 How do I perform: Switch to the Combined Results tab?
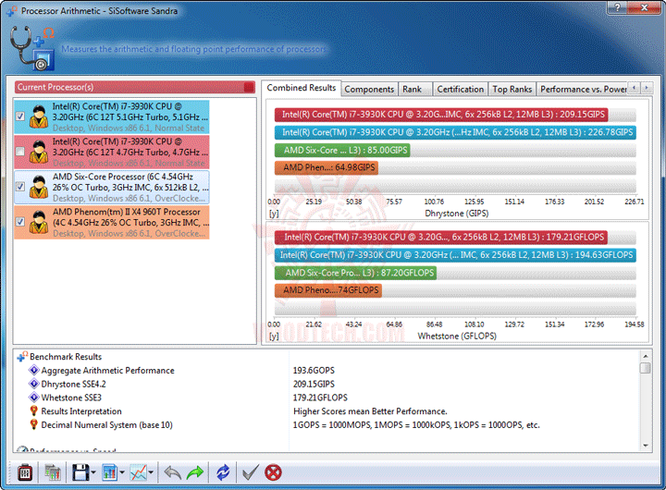[x=302, y=88]
